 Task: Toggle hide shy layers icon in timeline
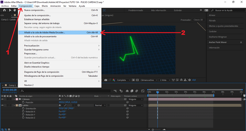click(127, 91)
